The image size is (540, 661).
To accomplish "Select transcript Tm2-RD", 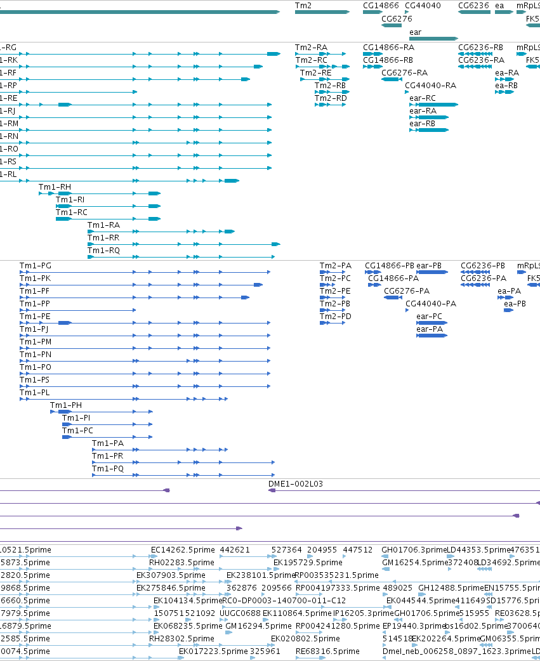I will [331, 105].
